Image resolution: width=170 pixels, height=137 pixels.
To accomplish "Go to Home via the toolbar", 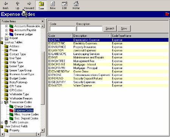I will tap(76, 5).
